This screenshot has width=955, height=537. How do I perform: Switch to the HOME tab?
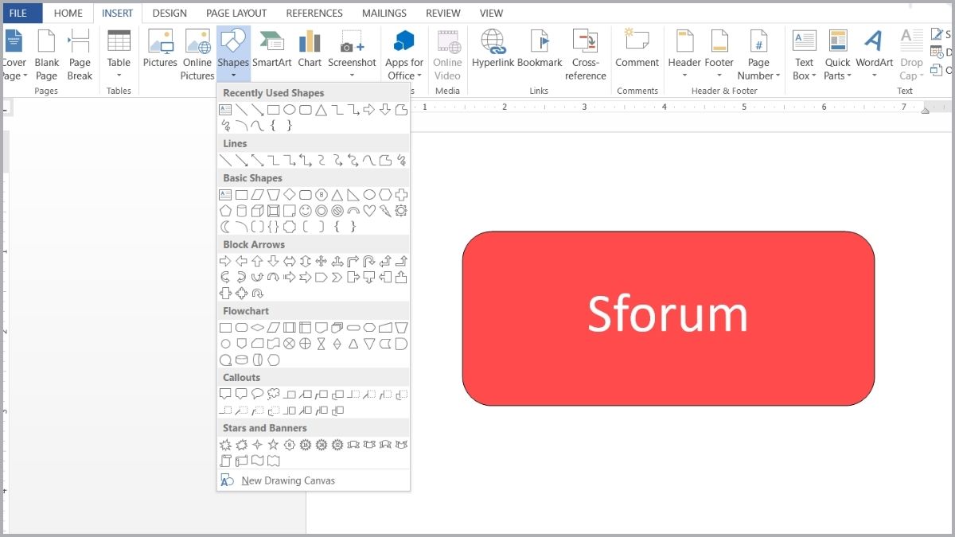(x=68, y=13)
